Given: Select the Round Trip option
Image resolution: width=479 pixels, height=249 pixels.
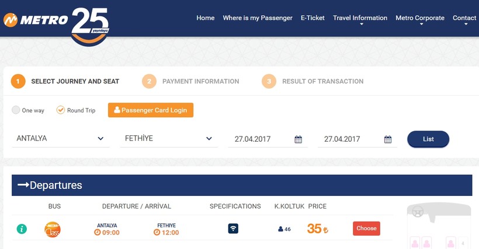Looking at the screenshot, I should (61, 110).
